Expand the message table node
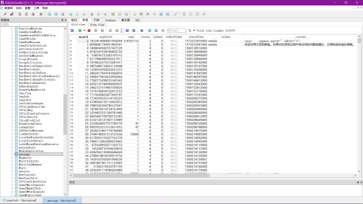Image resolution: width=363 pixels, height=204 pixels. [12, 154]
